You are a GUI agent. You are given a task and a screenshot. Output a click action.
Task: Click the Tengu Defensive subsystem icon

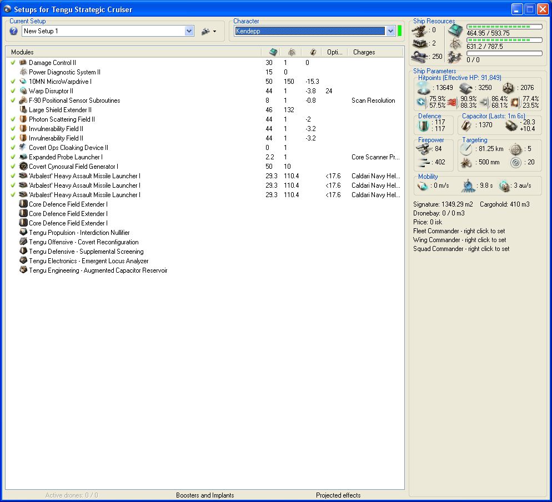tap(23, 252)
